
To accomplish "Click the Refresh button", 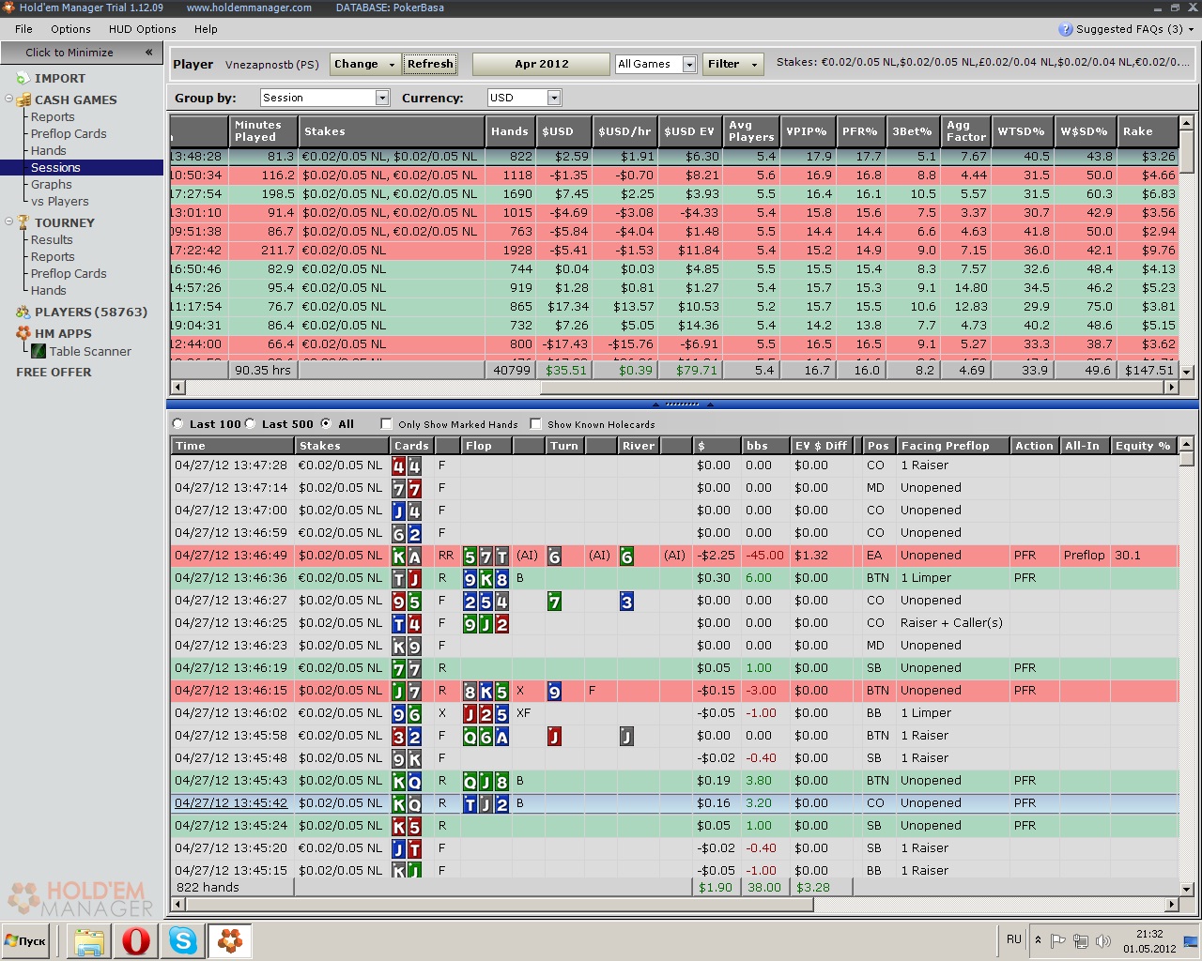I will coord(430,64).
